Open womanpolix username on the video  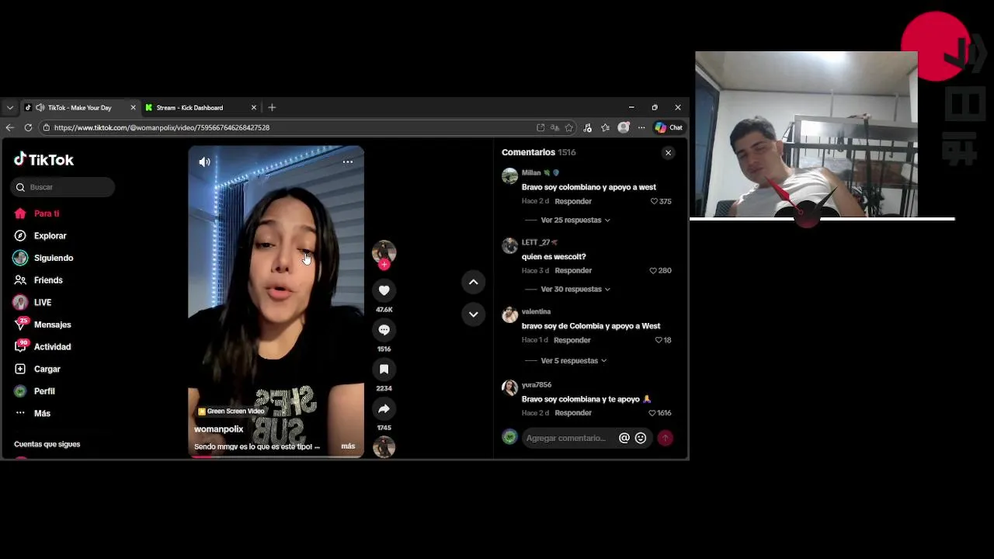[218, 429]
